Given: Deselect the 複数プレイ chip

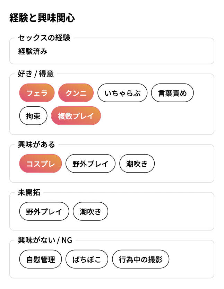Looking at the screenshot, I should pos(76,116).
